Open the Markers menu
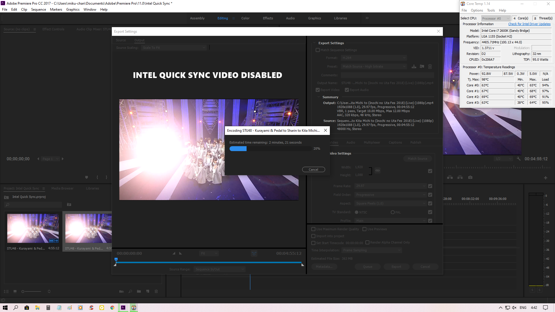Screen dimensions: 555x312 click(x=56, y=10)
